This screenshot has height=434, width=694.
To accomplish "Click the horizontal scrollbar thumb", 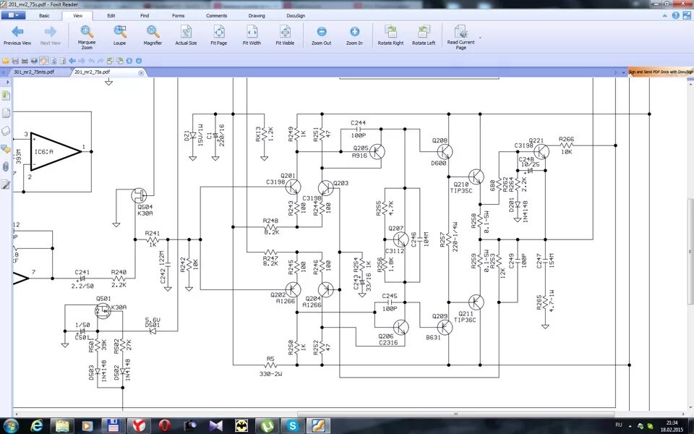I will tap(455, 414).
